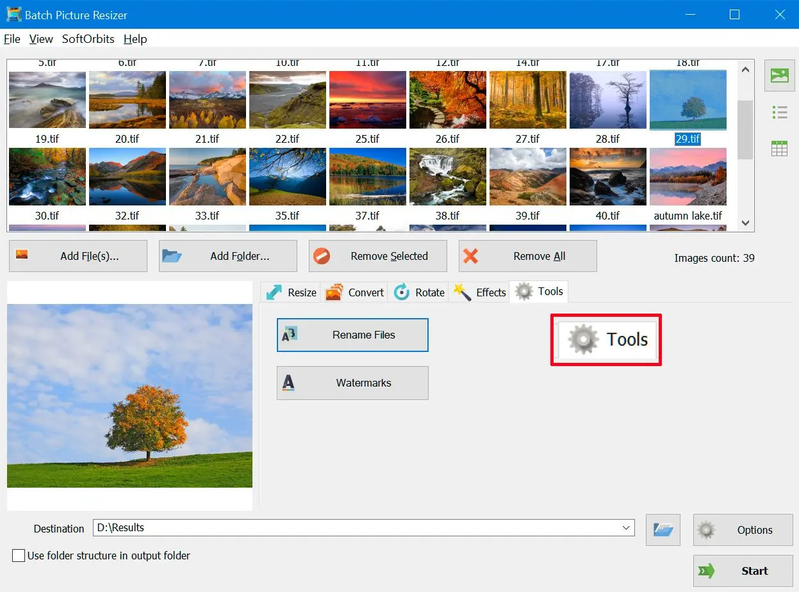Image resolution: width=799 pixels, height=592 pixels.
Task: Start the batch processing
Action: [743, 571]
